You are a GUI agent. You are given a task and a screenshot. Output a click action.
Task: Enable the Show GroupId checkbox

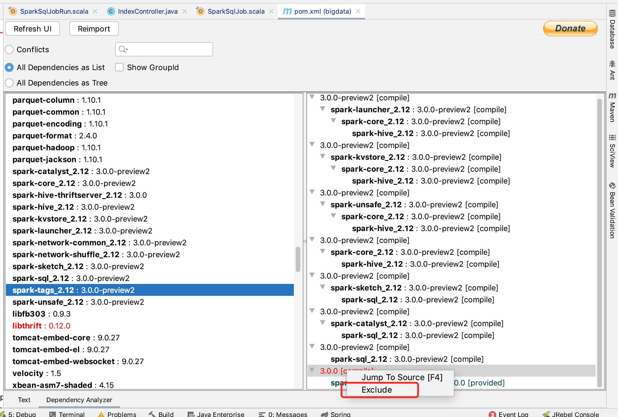click(119, 67)
